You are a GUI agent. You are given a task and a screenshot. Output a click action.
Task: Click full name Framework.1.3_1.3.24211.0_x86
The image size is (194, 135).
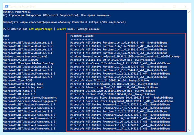point(120,129)
